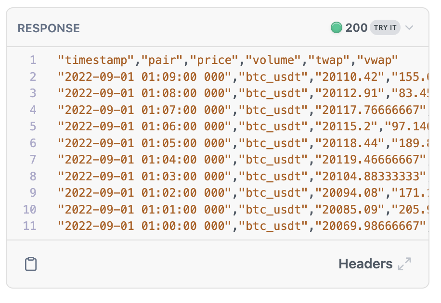Viewport: 441px width, 303px height.
Task: Click the row with timestamp 01:09:00
Action: click(x=243, y=77)
